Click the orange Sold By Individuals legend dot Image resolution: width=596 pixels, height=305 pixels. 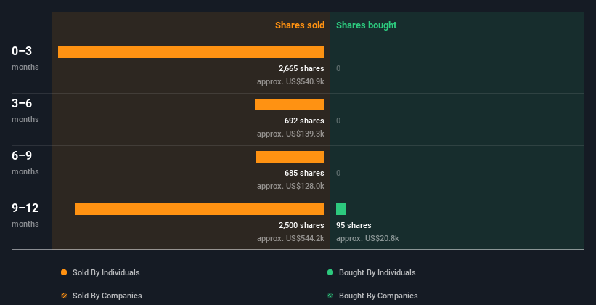point(64,272)
